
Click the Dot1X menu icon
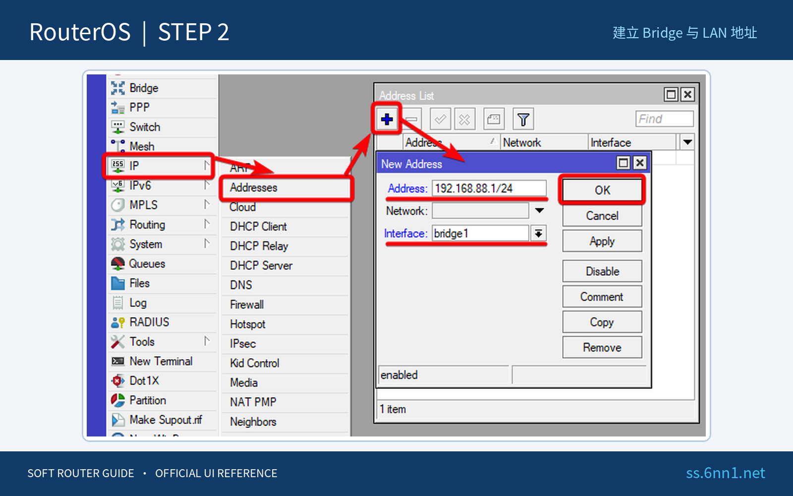(x=118, y=381)
